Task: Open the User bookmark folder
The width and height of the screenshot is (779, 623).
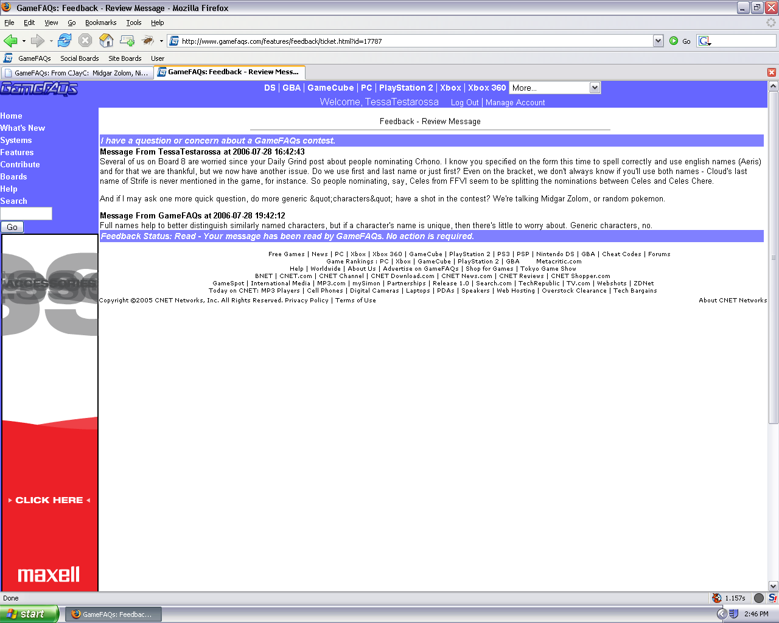Action: tap(158, 58)
